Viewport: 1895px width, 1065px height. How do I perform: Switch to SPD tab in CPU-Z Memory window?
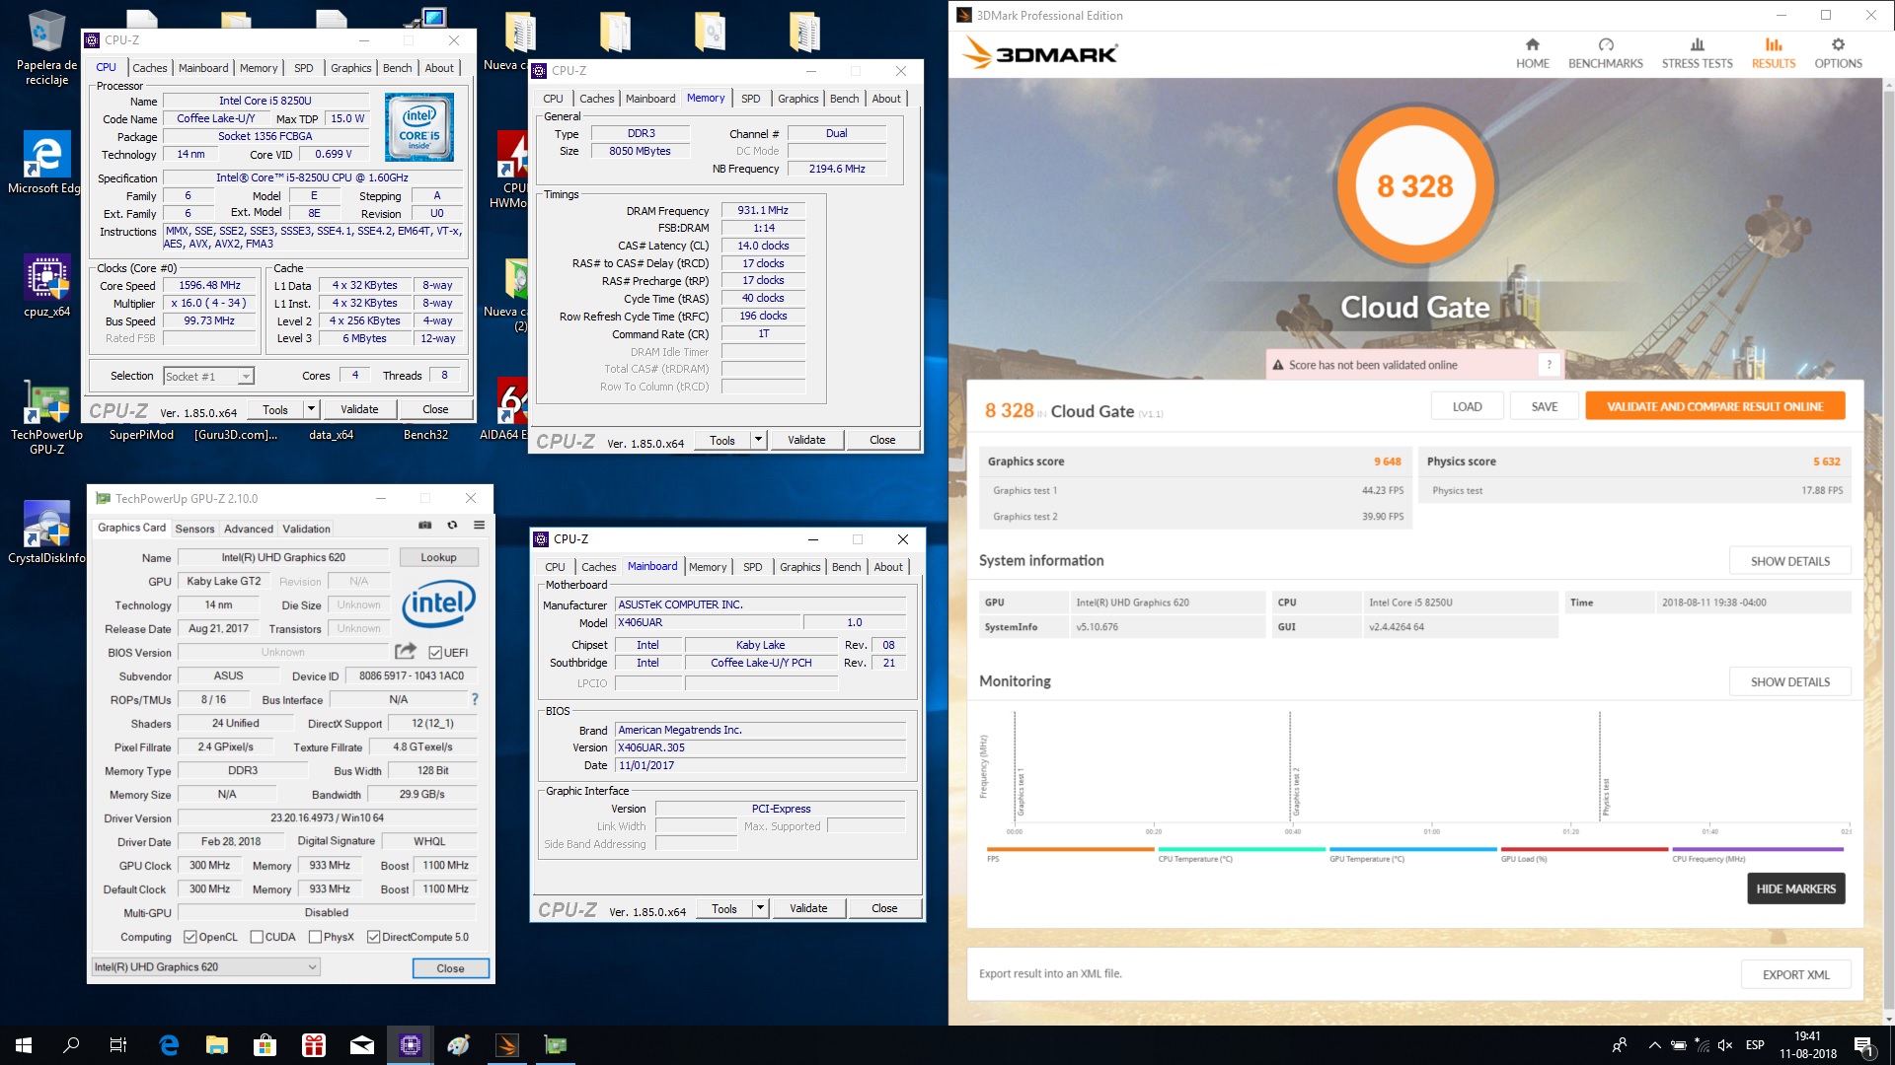750,99
